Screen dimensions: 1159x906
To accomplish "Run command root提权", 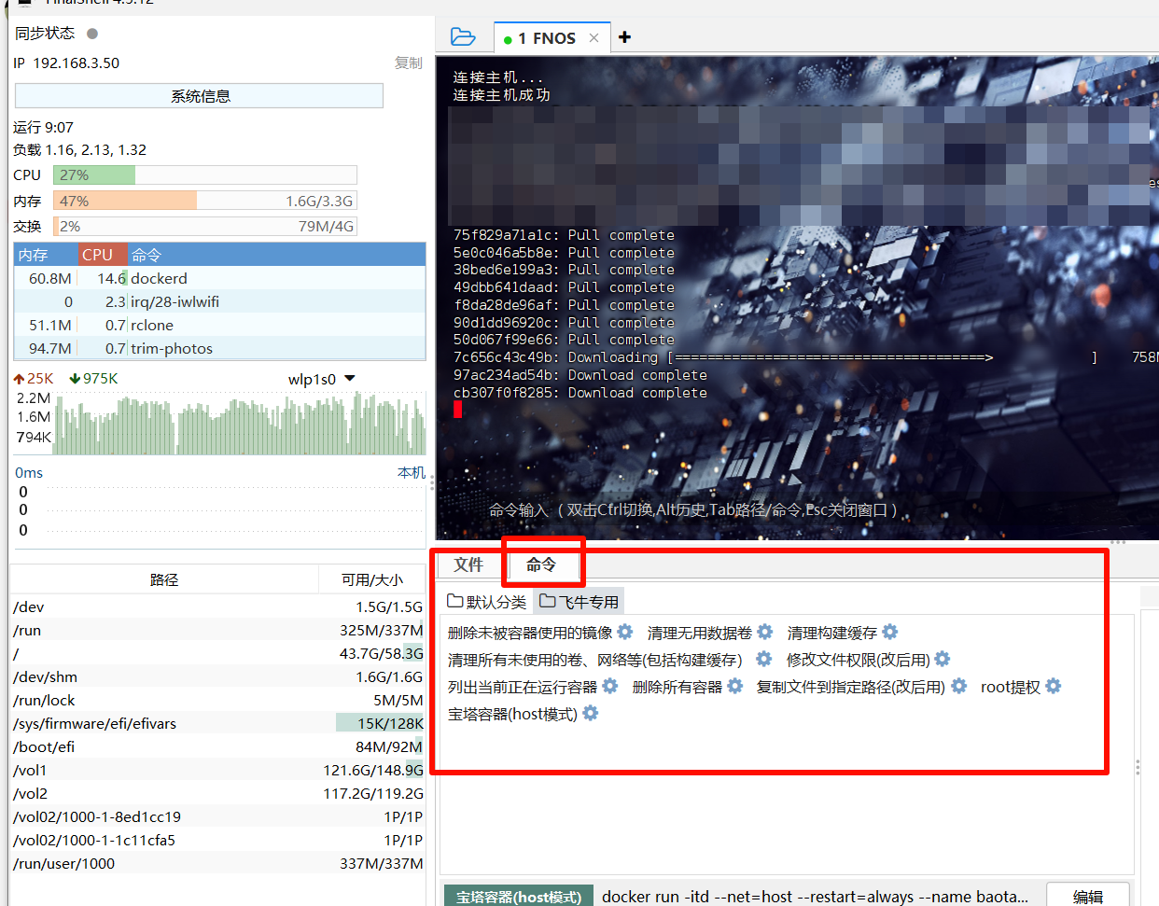I will click(x=1011, y=687).
